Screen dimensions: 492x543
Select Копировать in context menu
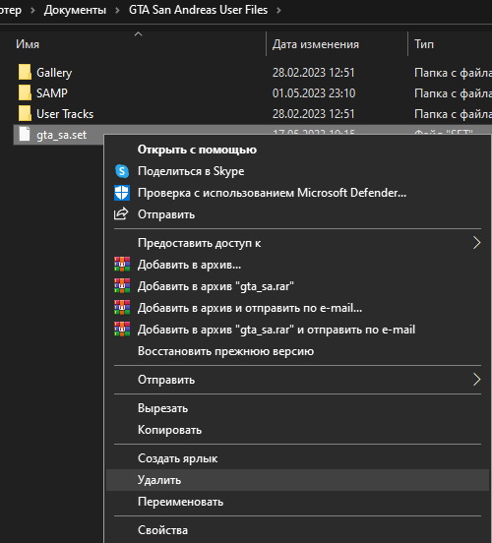tap(297, 430)
